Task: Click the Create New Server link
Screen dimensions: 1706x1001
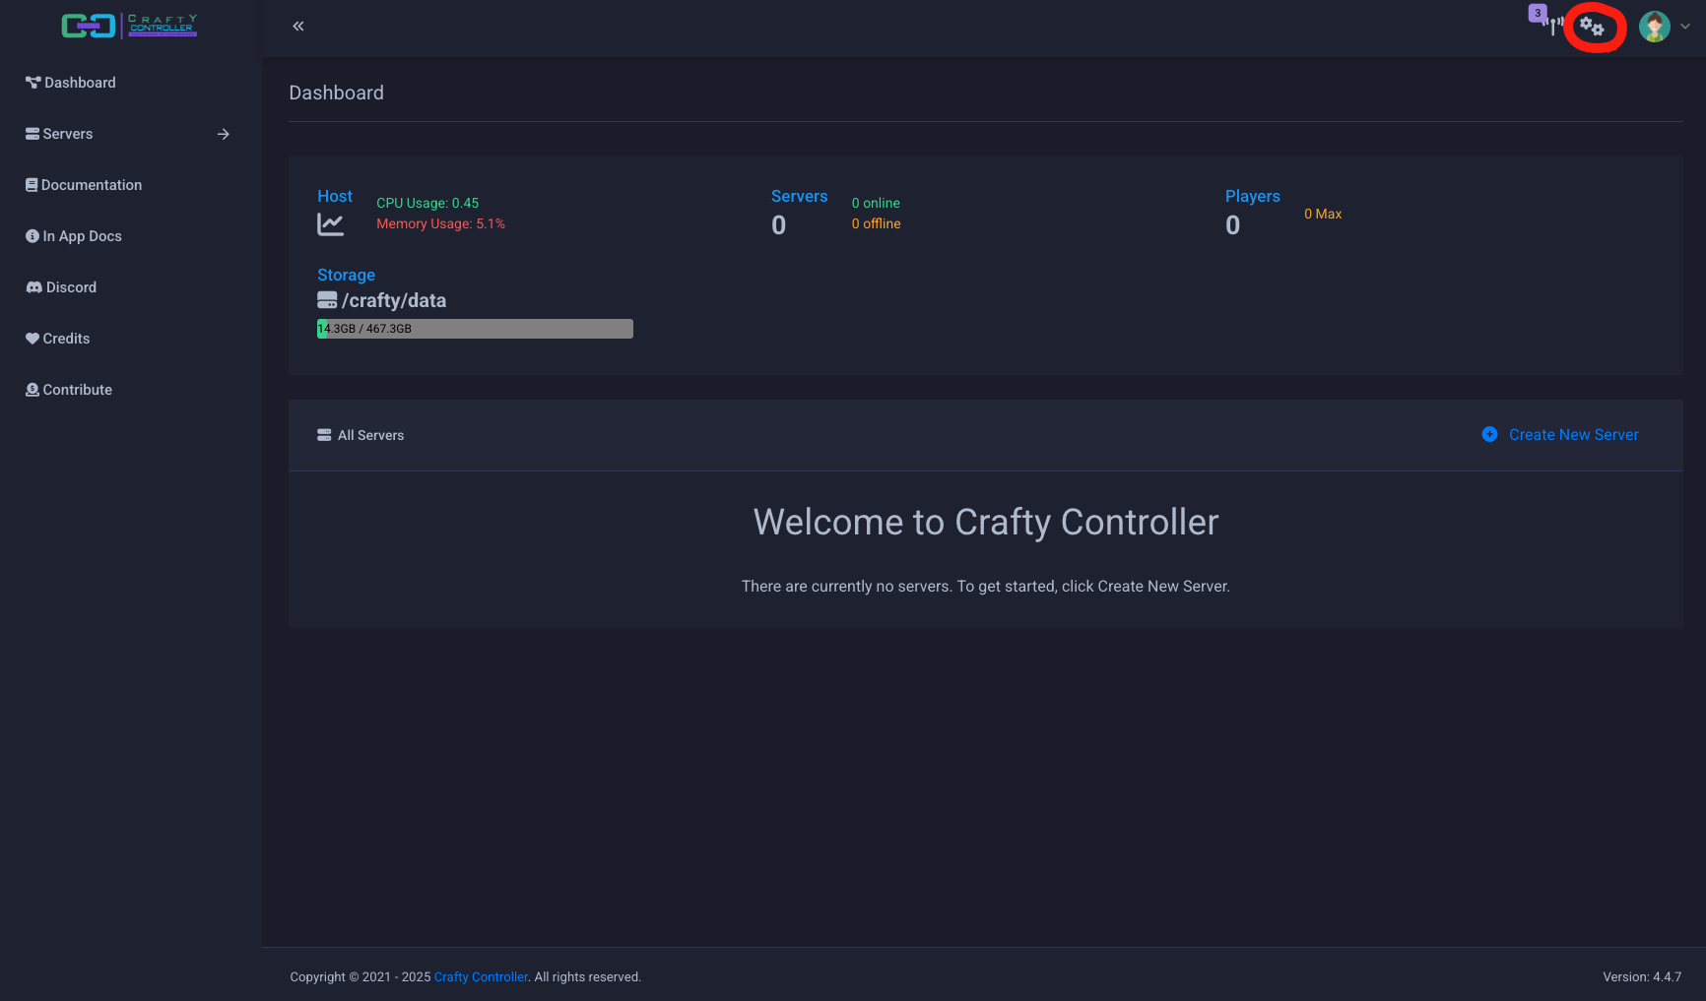Action: 1573,434
